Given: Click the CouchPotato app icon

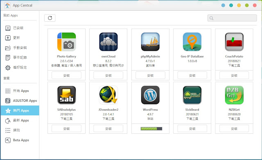Looking at the screenshot, I should (234, 42).
